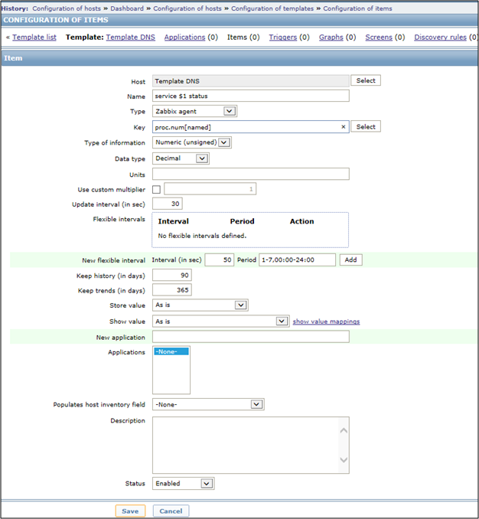Open the Template DNS link
Image resolution: width=479 pixels, height=519 pixels.
(x=130, y=37)
